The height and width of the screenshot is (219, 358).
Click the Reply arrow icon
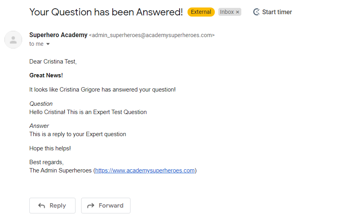(x=42, y=206)
